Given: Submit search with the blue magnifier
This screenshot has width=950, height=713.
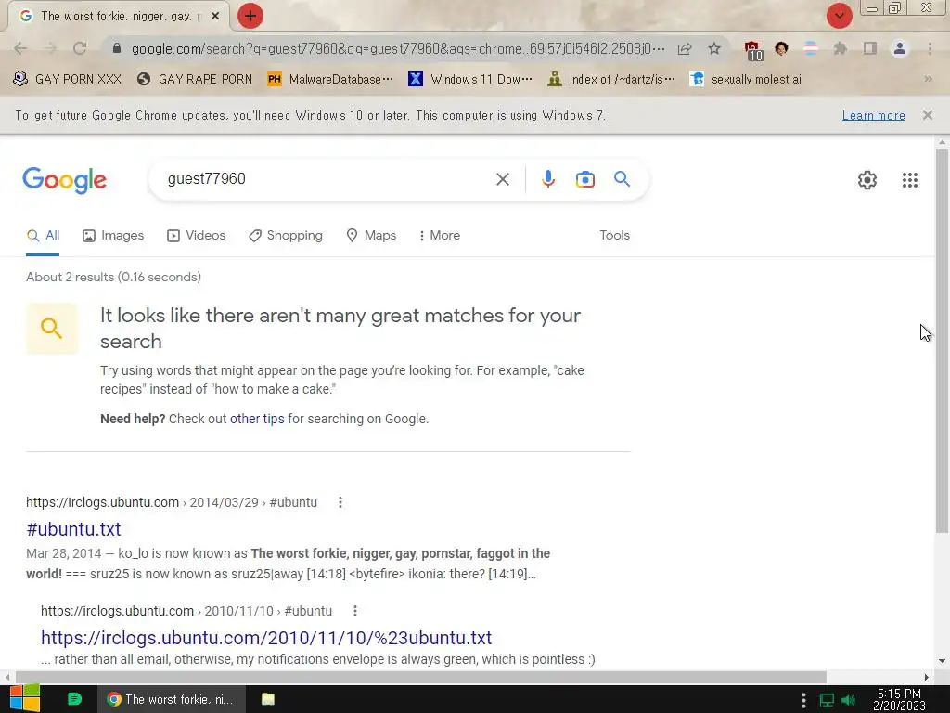Looking at the screenshot, I should (622, 179).
